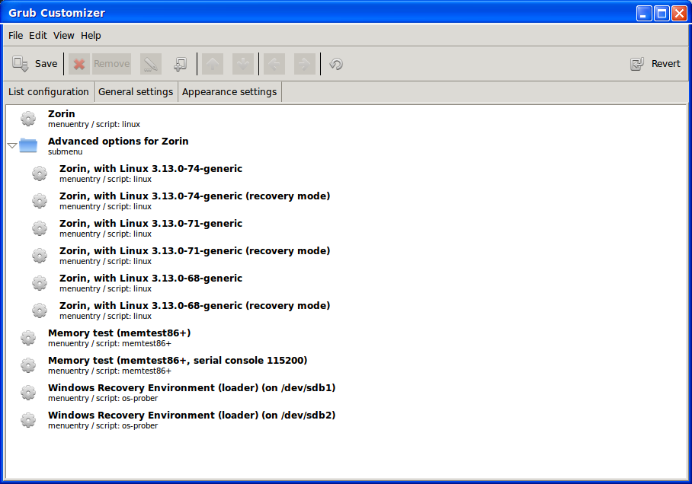Open the Edit menu

click(x=38, y=36)
